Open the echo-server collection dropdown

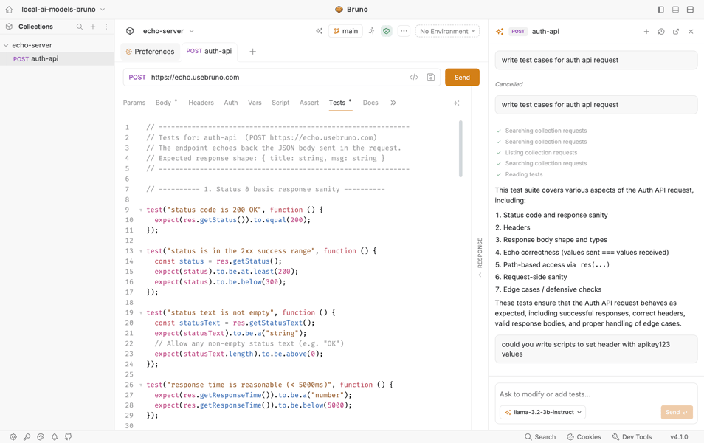pyautogui.click(x=168, y=31)
